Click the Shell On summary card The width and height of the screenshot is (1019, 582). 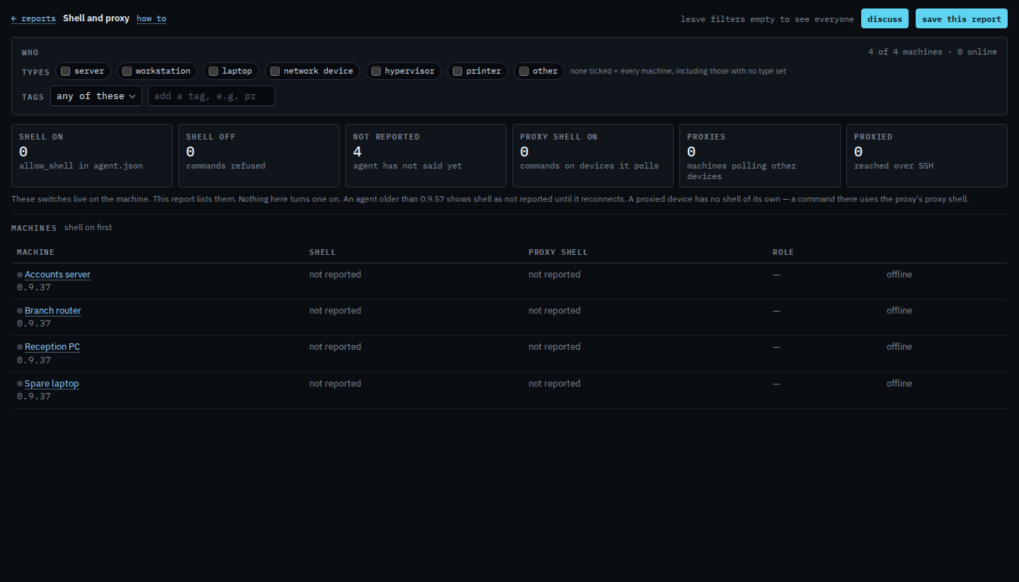(x=92, y=156)
